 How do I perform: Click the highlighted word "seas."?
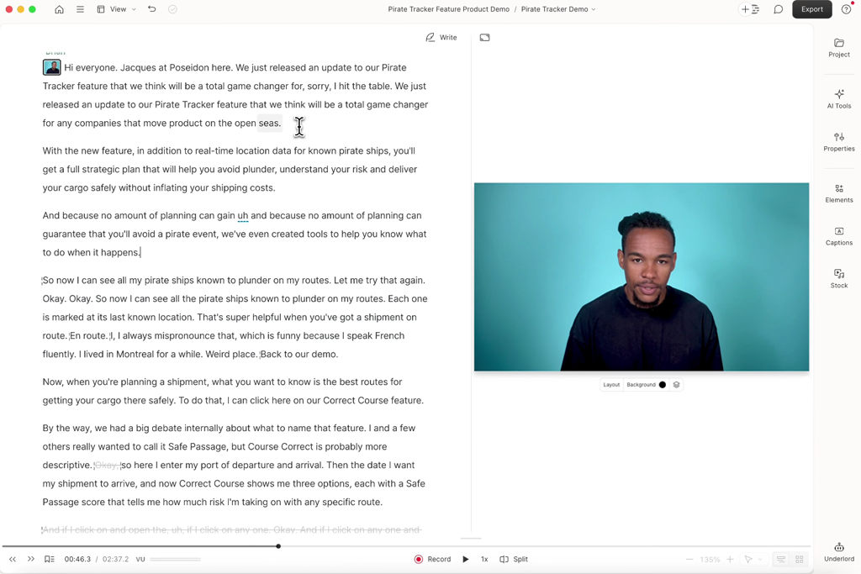[270, 123]
